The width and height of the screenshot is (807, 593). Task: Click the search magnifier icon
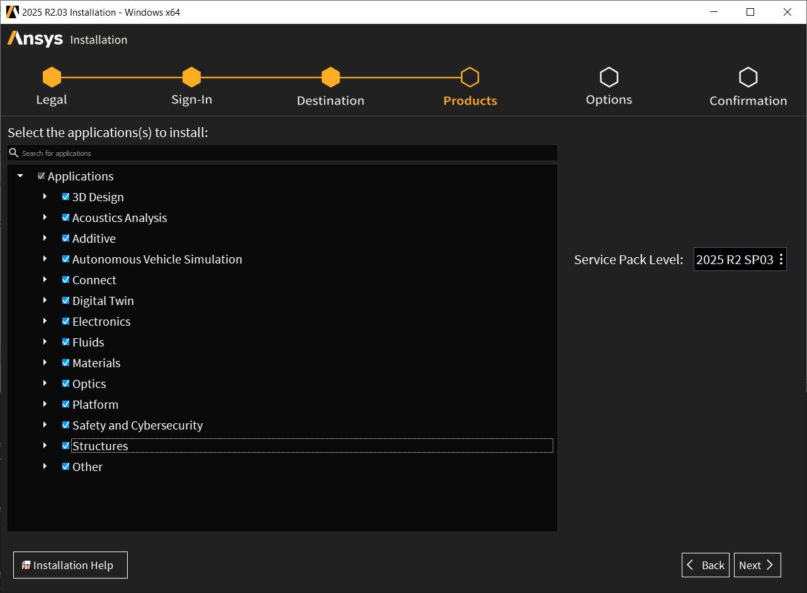pos(14,153)
